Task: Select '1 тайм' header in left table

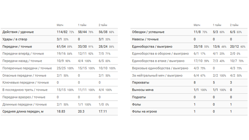Action: (82, 25)
